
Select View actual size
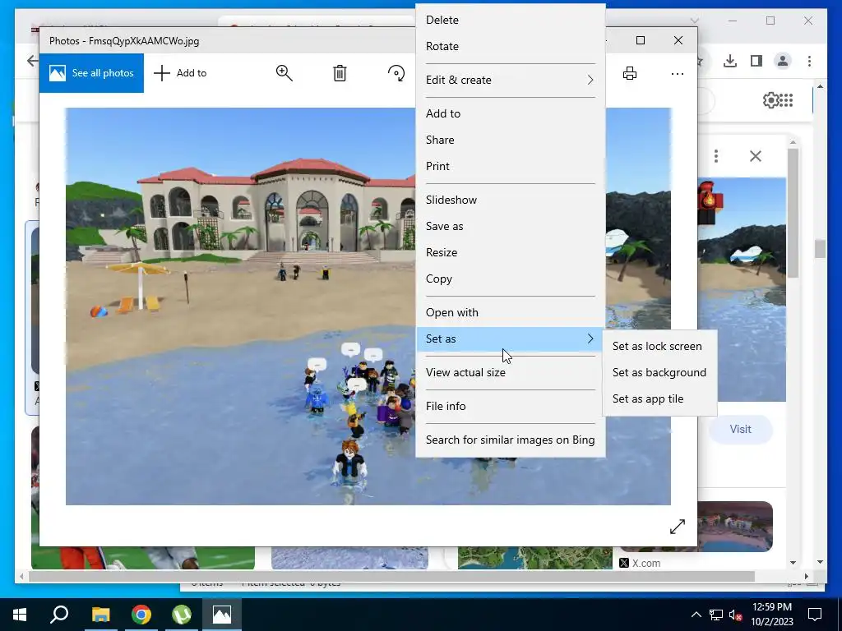510,372
